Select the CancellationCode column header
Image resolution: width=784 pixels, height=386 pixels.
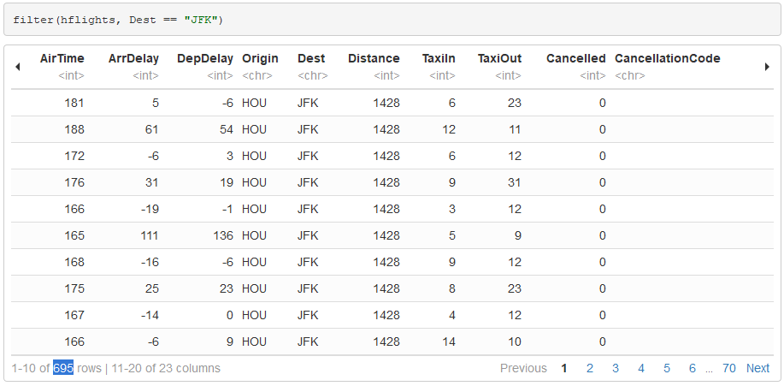coord(667,59)
